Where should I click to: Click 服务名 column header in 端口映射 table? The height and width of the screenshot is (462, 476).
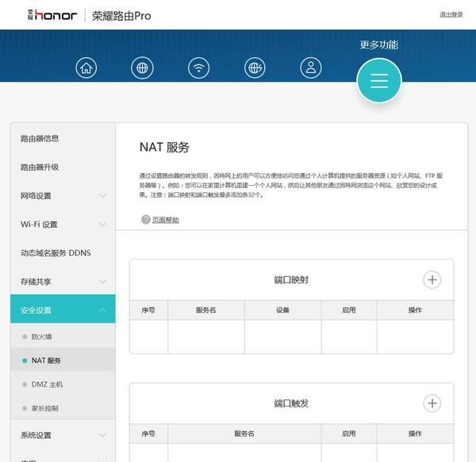205,310
